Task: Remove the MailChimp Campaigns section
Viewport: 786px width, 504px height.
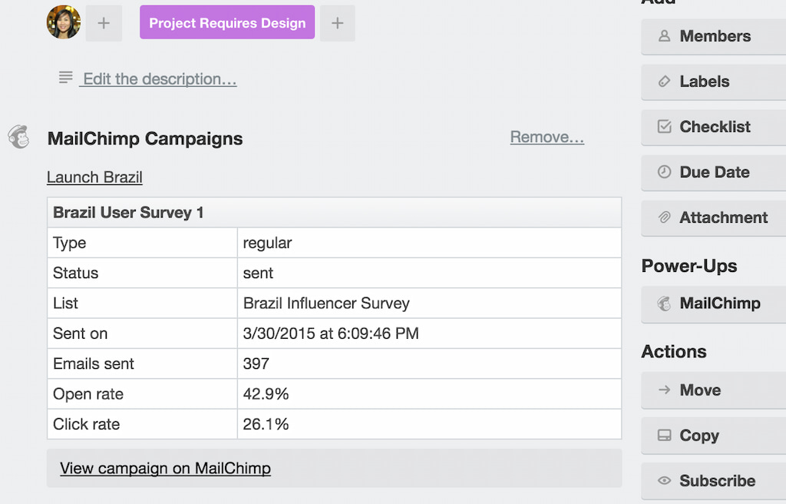Action: [547, 138]
